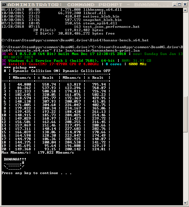Click the 0.5.2.0 (64 Bit) build text
The image size is (189, 207).
point(73,54)
